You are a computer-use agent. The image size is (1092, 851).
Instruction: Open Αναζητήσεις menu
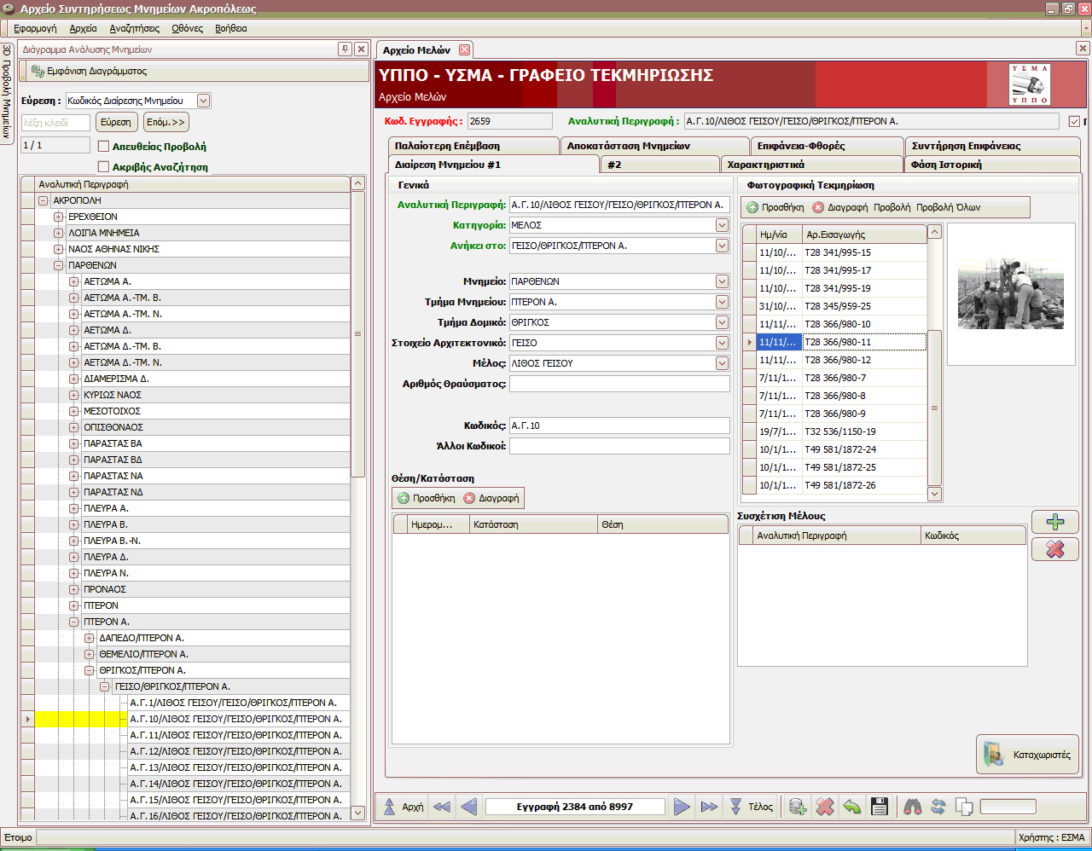(x=134, y=28)
